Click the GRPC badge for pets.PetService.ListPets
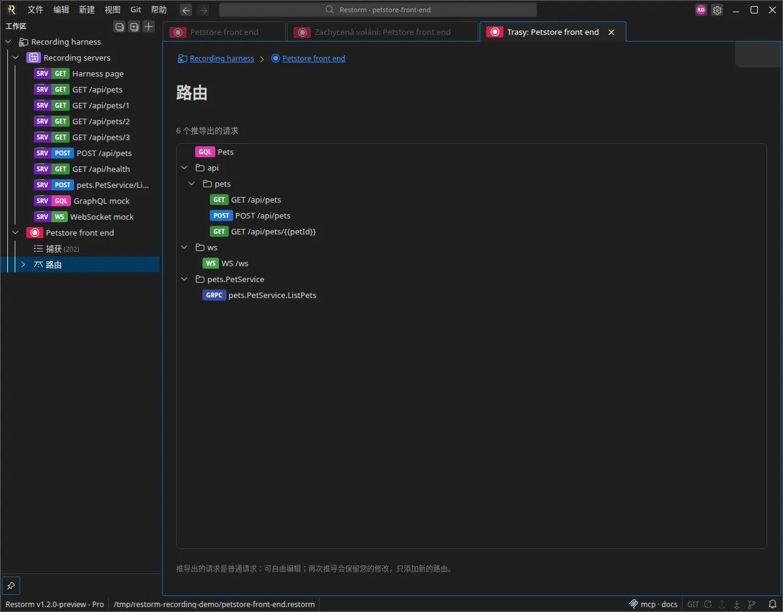The height and width of the screenshot is (612, 783). pos(214,295)
